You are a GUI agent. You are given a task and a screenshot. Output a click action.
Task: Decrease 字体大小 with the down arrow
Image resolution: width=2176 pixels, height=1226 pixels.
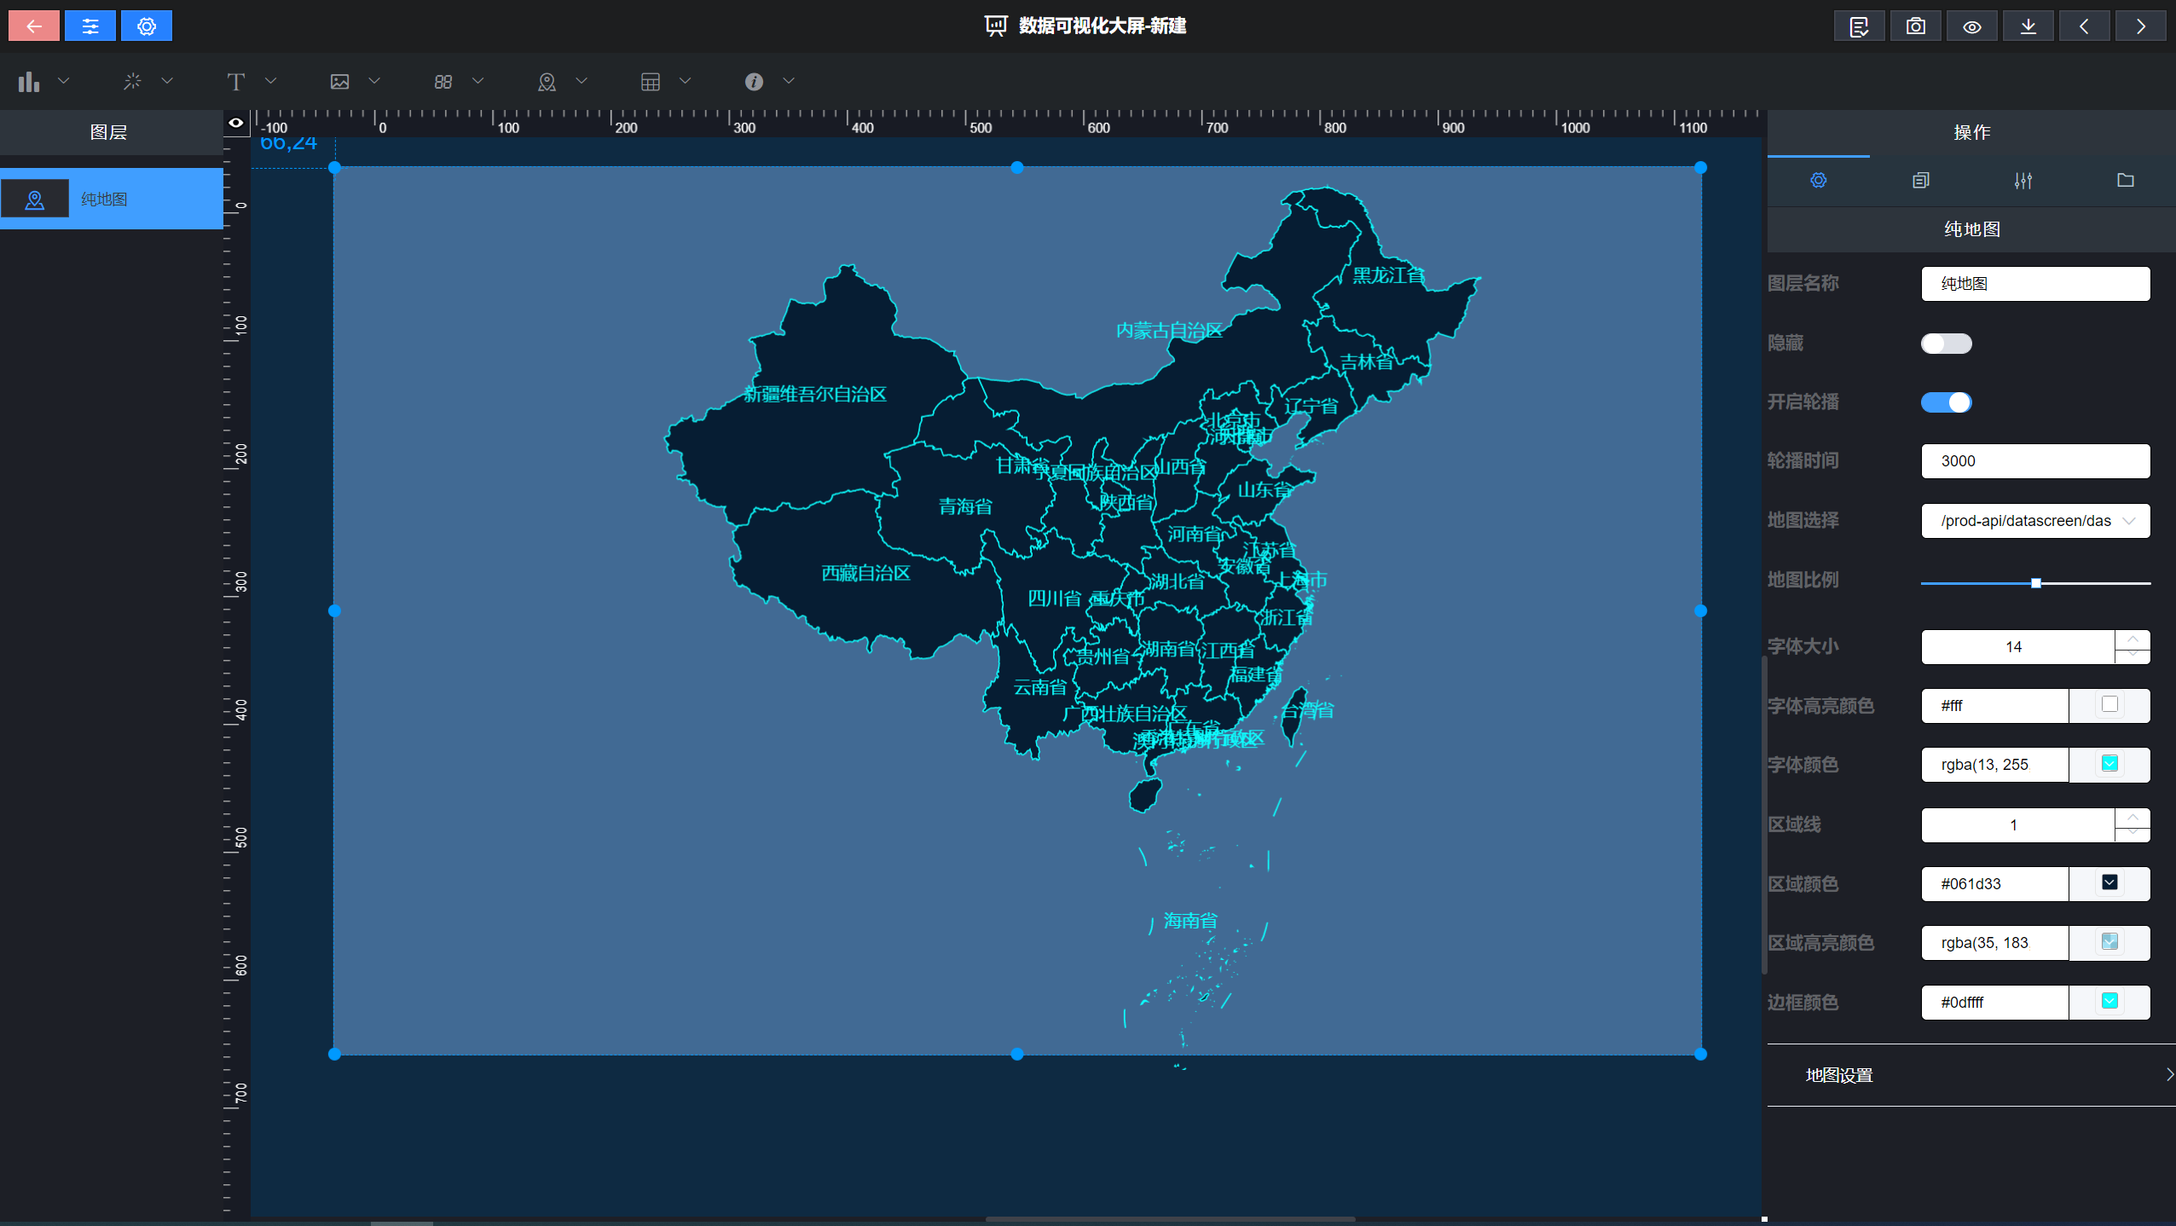coord(2133,655)
